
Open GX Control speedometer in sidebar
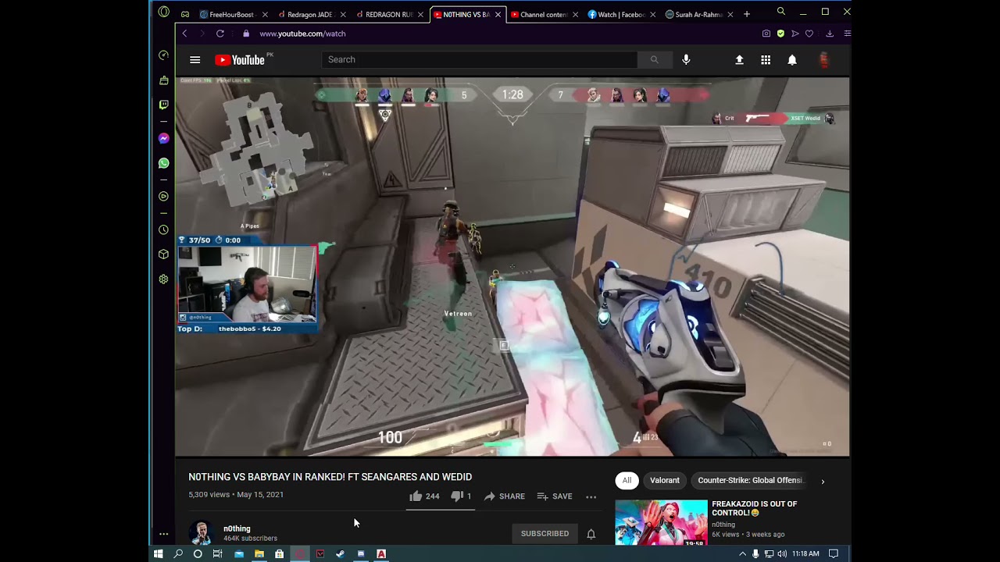click(163, 55)
